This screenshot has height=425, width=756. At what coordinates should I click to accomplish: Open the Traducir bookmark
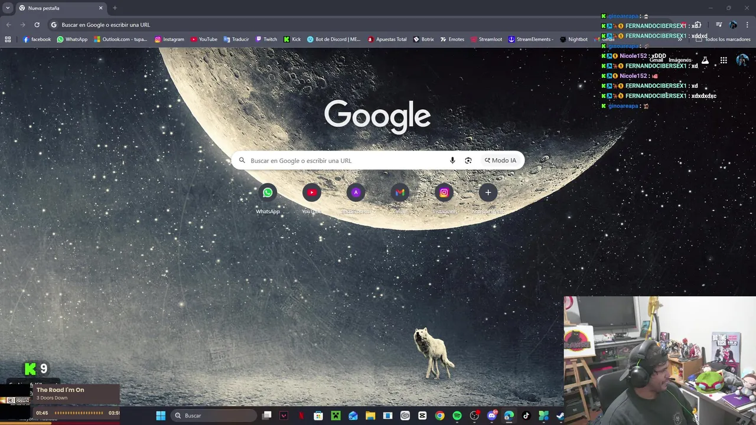click(236, 40)
